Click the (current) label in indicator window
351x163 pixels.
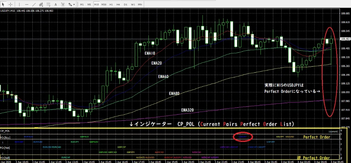tap(333, 132)
